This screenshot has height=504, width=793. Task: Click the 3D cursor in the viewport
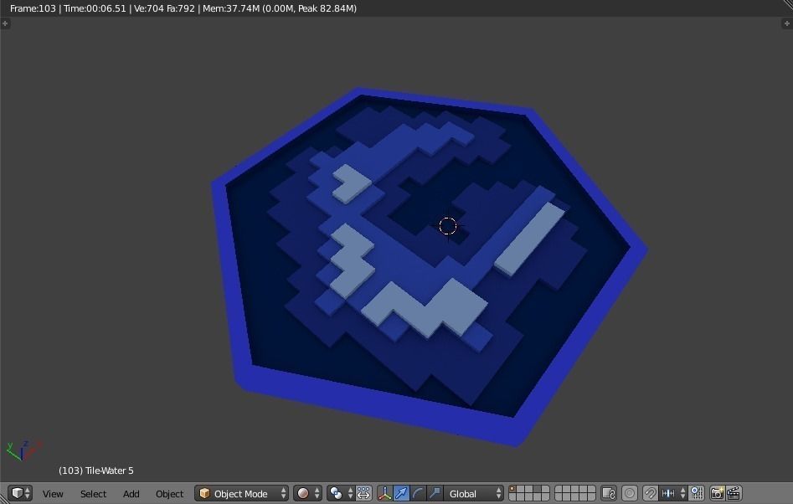(447, 227)
